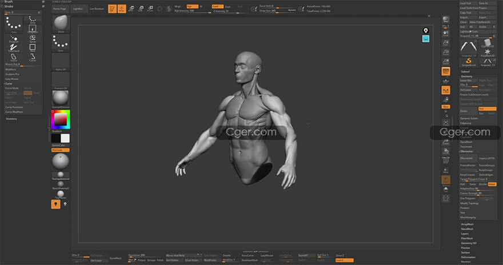The height and width of the screenshot is (265, 503).
Task: Expand the Modifiers section in Stroke
Action: [x=11, y=70]
